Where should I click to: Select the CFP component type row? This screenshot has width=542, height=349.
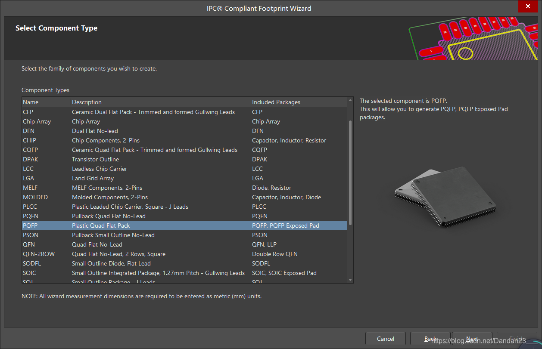pos(184,112)
